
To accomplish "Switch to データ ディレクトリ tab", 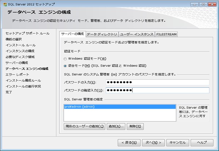I will point(102,34).
